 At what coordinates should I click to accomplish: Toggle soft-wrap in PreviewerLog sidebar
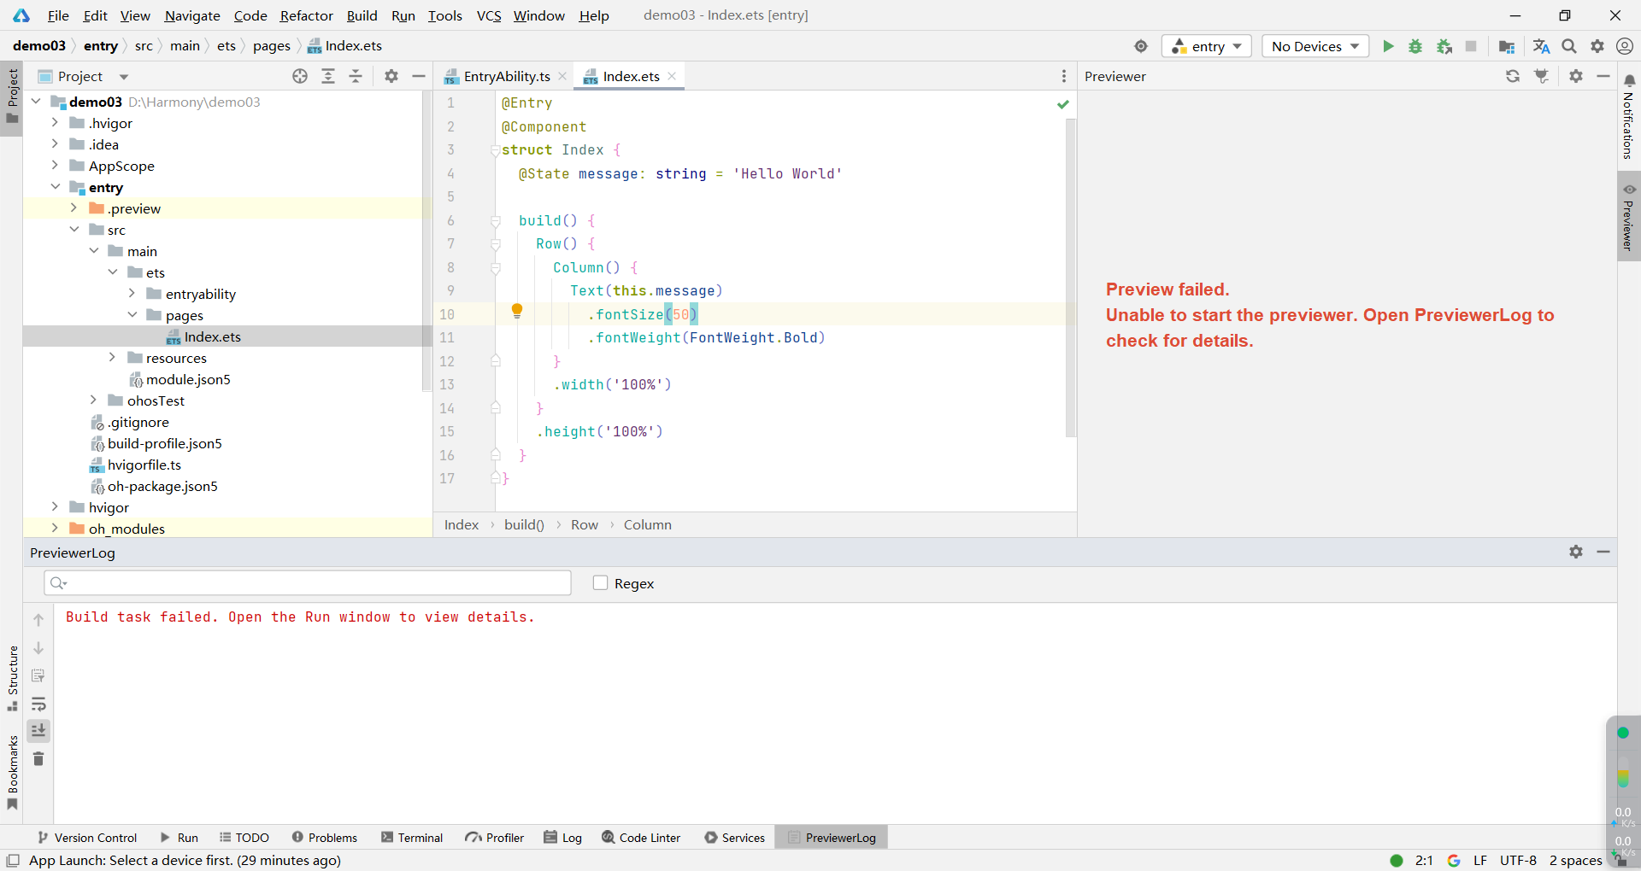(x=38, y=704)
